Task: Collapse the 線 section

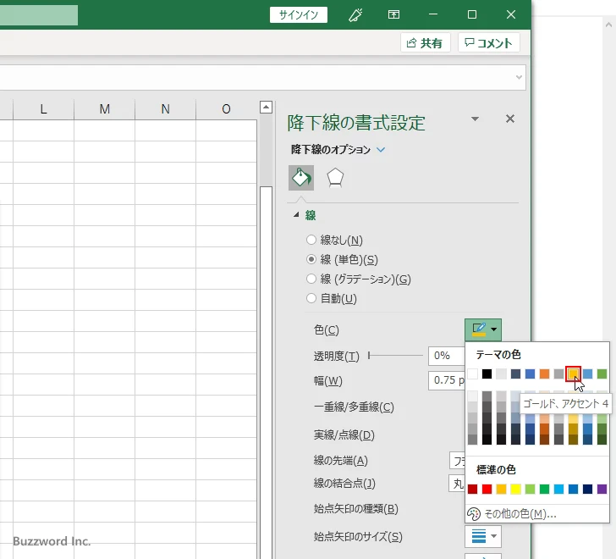Action: point(297,215)
